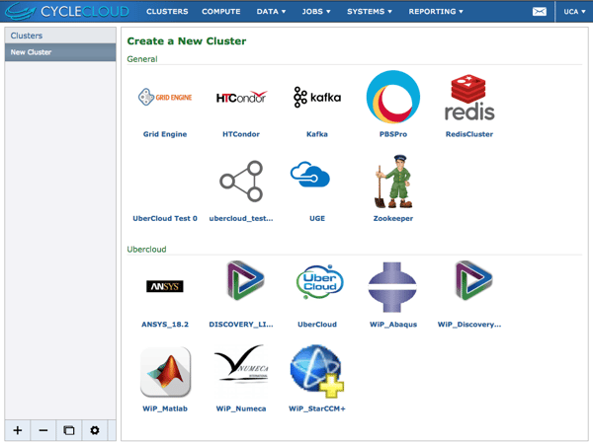
Task: Click the copy cluster icon
Action: point(69,430)
